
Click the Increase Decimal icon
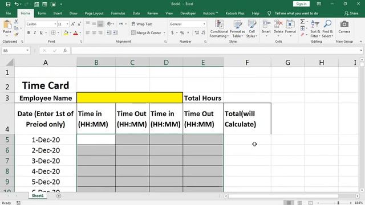(x=197, y=33)
